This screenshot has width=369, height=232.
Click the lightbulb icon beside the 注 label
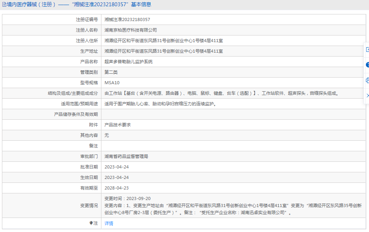point(91,223)
